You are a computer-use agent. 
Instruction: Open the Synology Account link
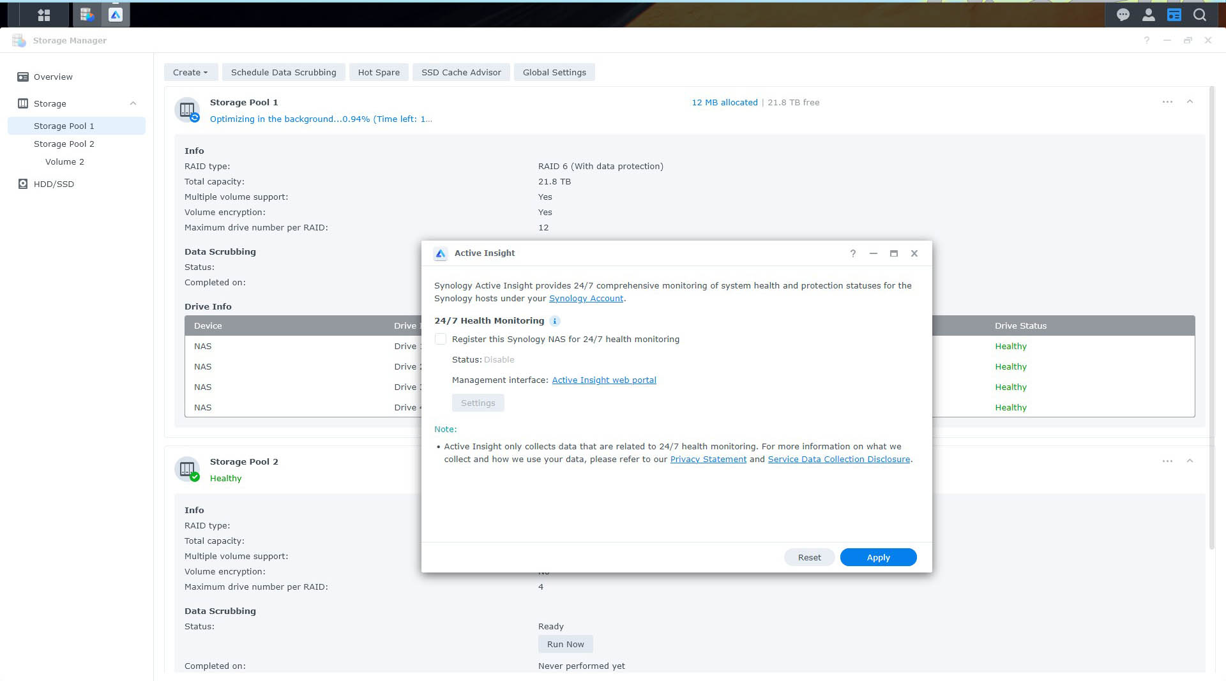586,298
